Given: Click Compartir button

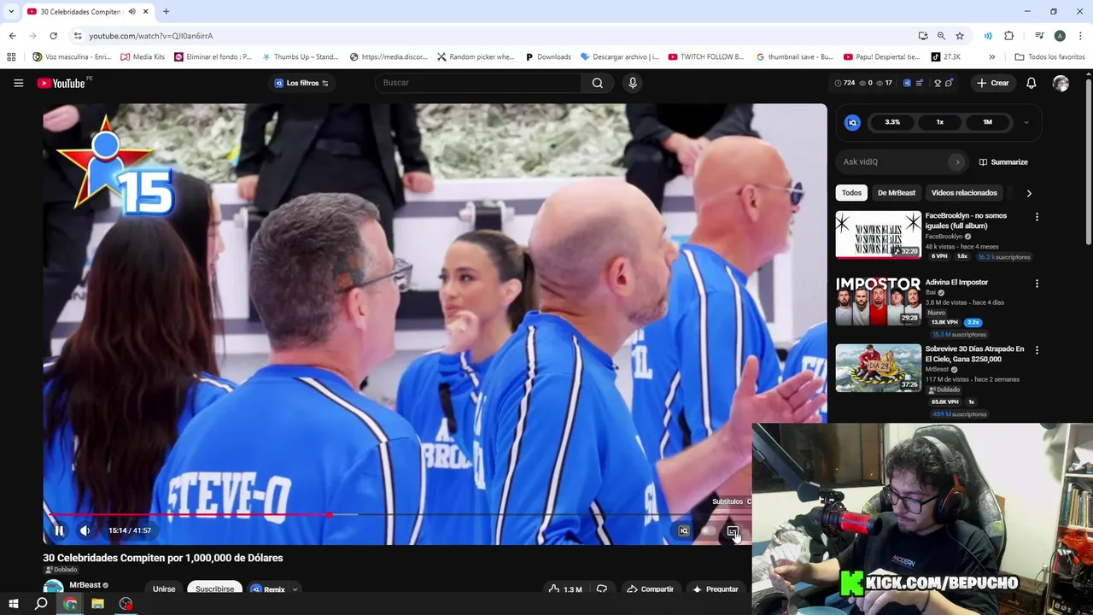Looking at the screenshot, I should click(x=650, y=589).
